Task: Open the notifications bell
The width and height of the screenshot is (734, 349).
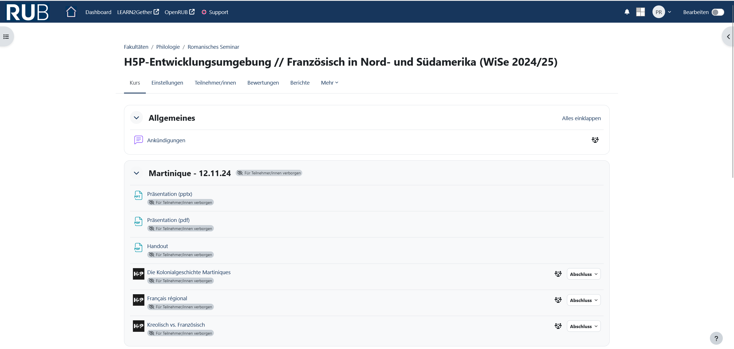Action: pyautogui.click(x=627, y=12)
